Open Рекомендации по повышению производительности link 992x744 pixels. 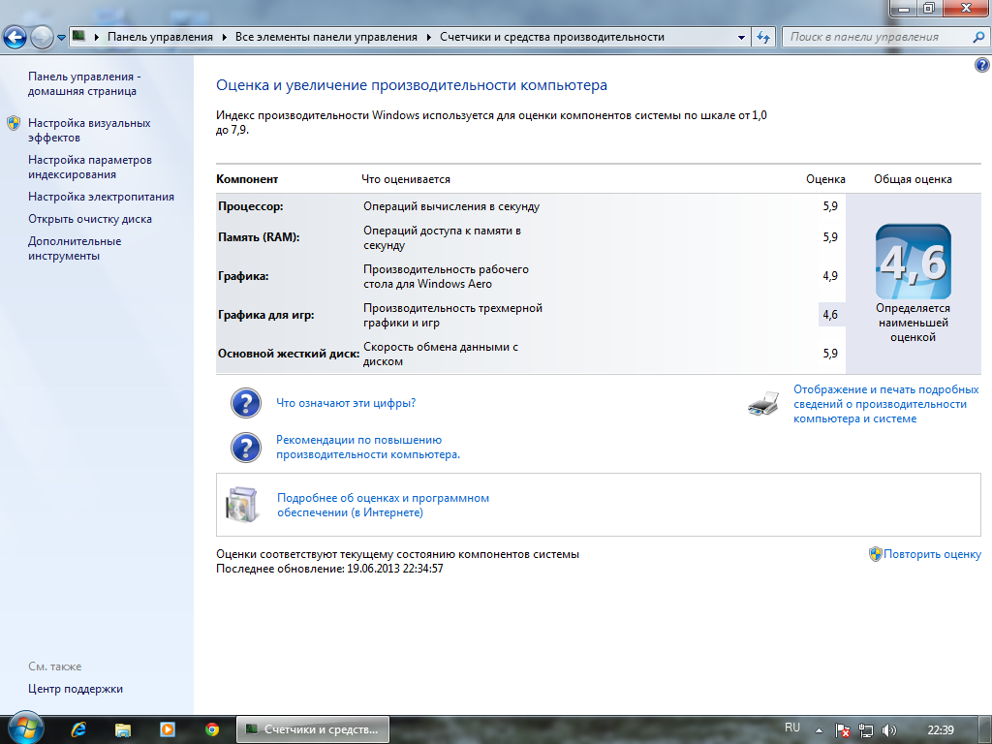368,448
